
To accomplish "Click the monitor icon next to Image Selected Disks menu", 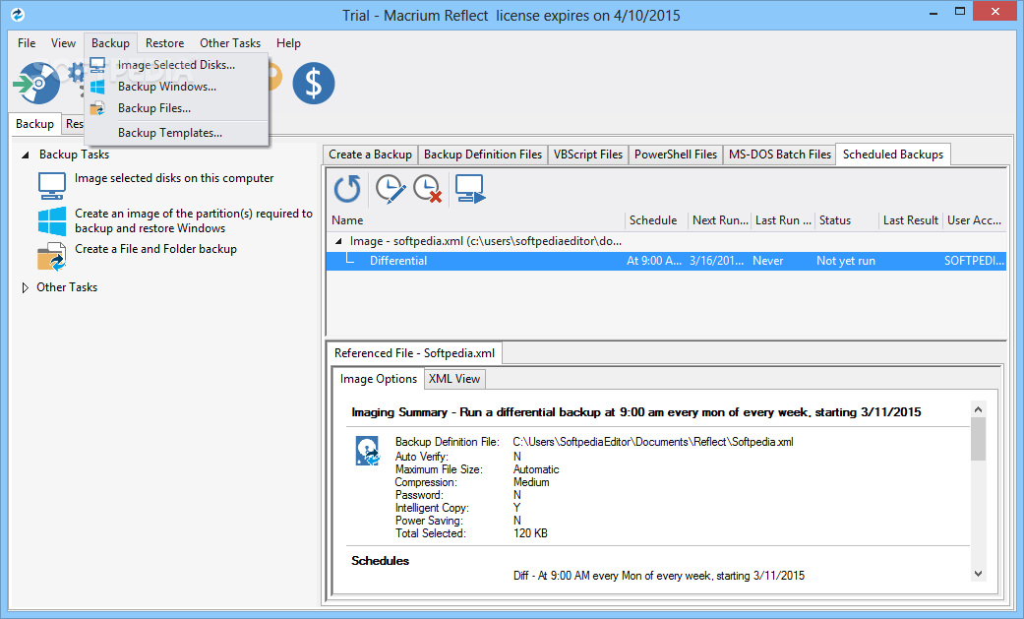I will (97, 65).
